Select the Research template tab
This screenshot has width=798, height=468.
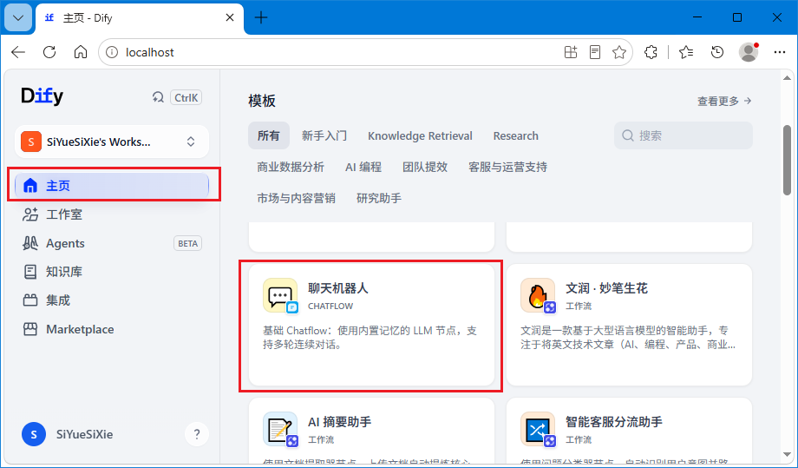[x=515, y=136]
